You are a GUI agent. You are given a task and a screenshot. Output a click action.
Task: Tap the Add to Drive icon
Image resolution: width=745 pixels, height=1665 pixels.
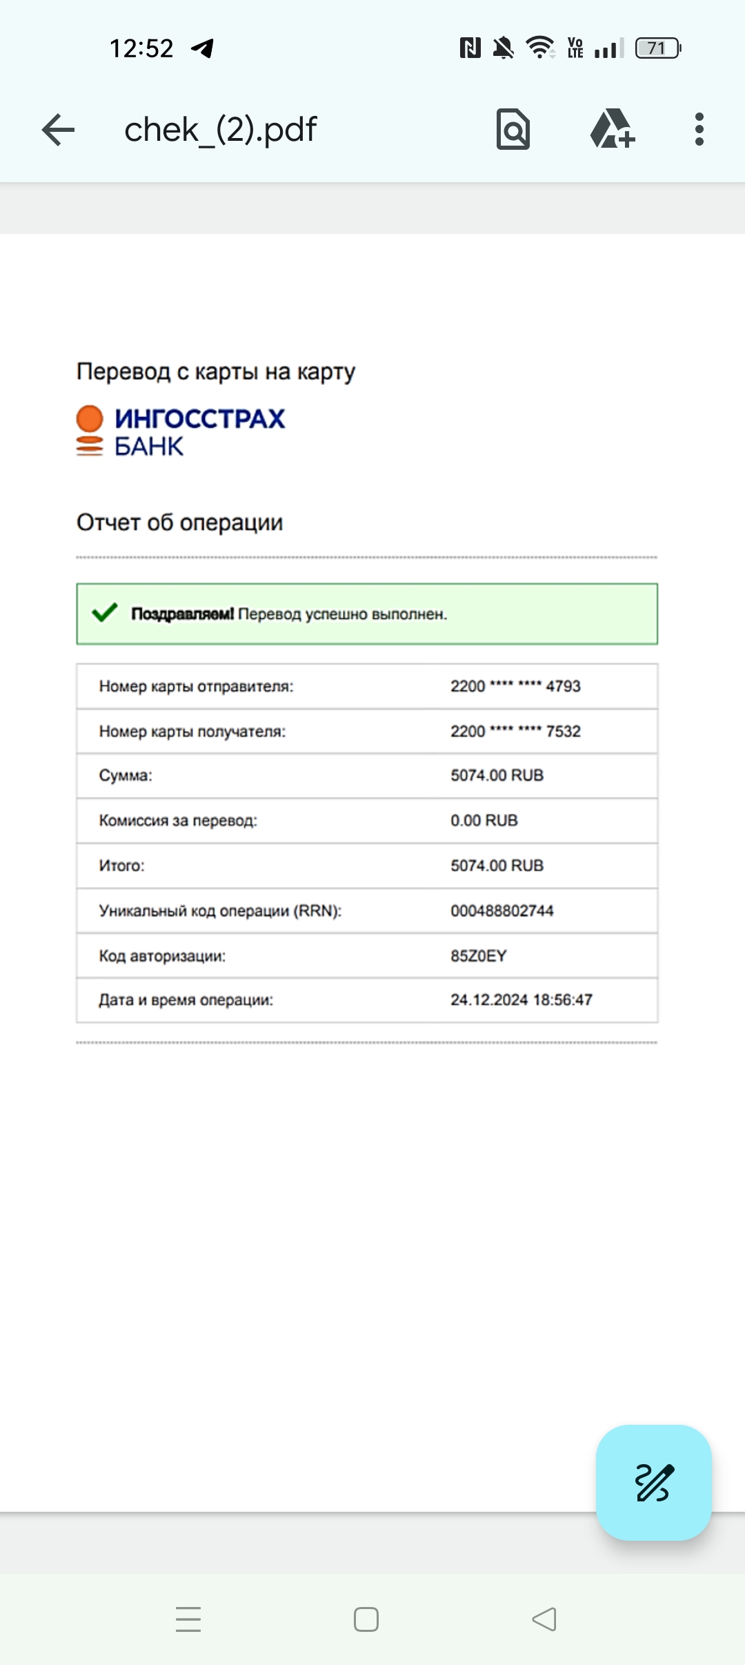(613, 128)
